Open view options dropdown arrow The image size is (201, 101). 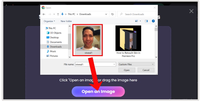click(x=140, y=21)
